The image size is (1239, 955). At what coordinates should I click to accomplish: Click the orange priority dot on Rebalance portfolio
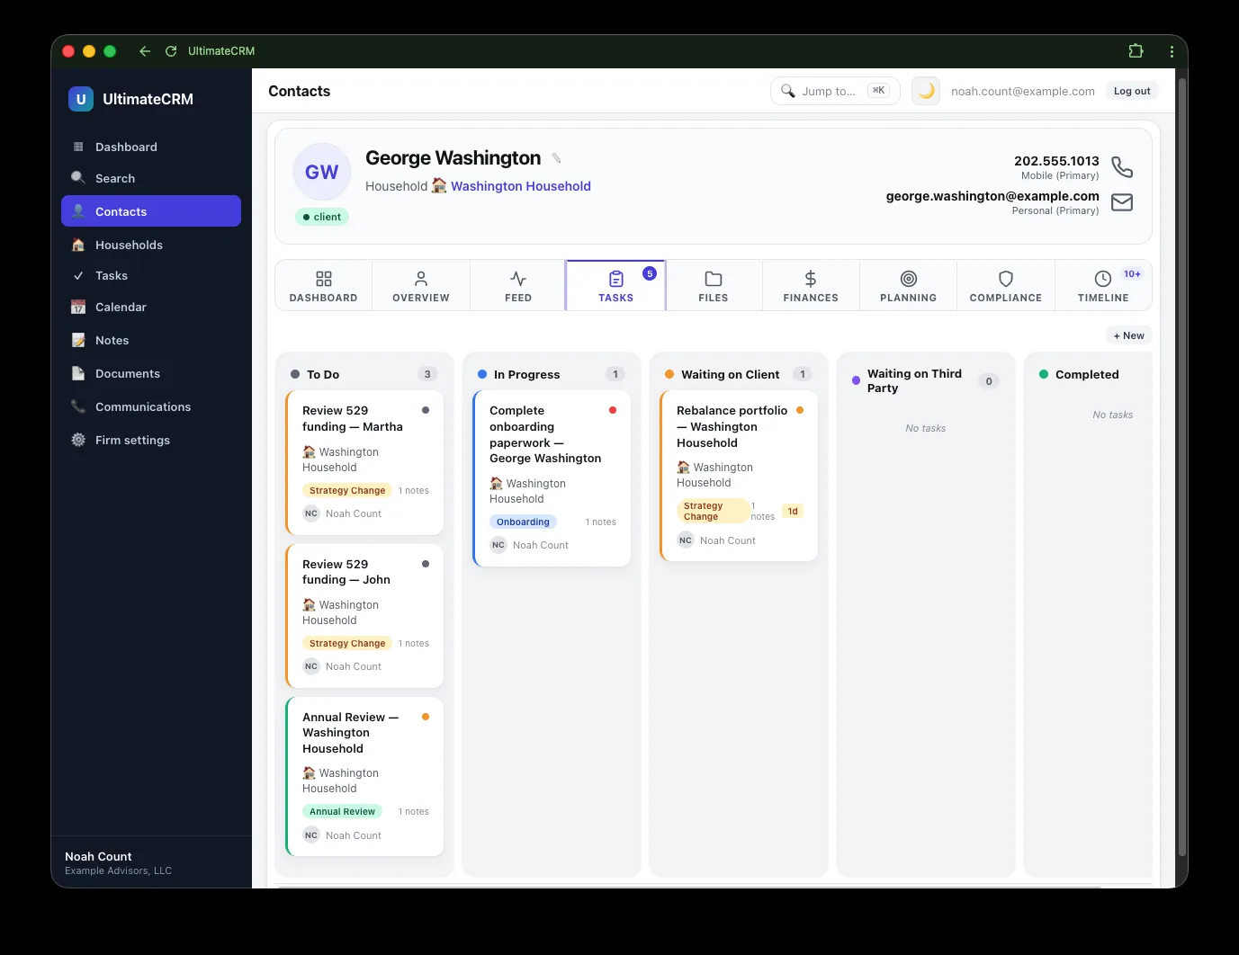pos(800,410)
